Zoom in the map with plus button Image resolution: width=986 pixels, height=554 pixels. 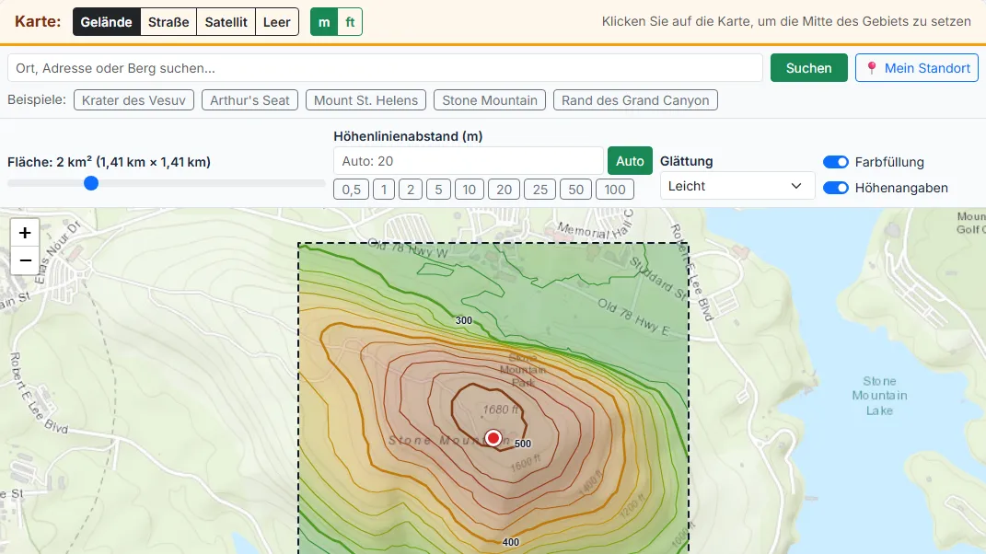tap(25, 233)
